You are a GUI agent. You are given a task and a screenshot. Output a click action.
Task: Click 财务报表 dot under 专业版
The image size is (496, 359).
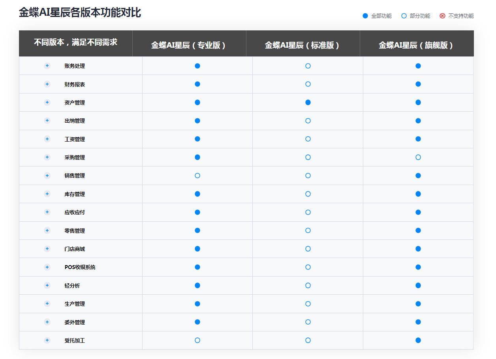[x=197, y=84]
